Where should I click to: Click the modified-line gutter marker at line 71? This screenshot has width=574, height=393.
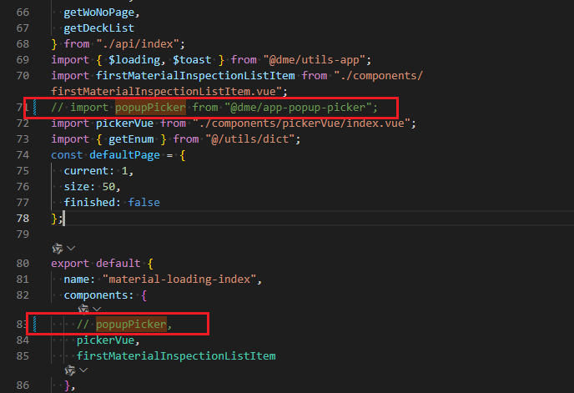click(35, 108)
